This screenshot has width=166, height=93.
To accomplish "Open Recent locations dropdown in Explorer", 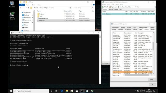I will pyautogui.click(x=26, y=8).
